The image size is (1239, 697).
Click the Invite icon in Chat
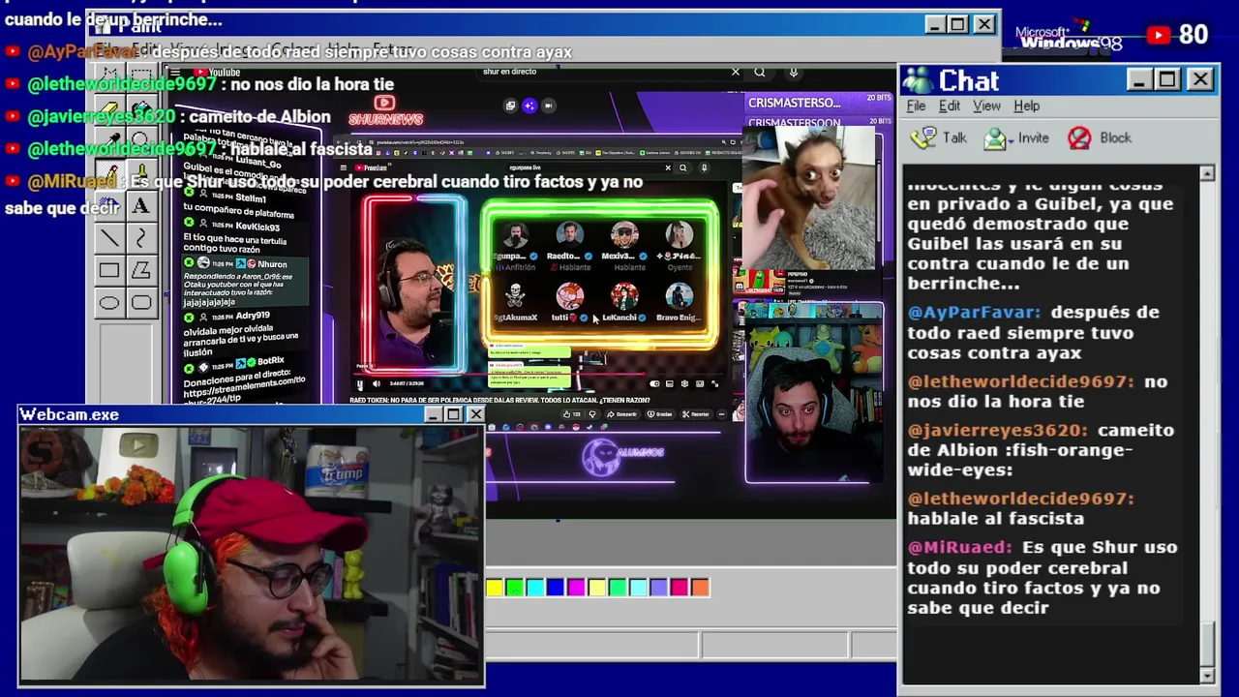point(995,138)
